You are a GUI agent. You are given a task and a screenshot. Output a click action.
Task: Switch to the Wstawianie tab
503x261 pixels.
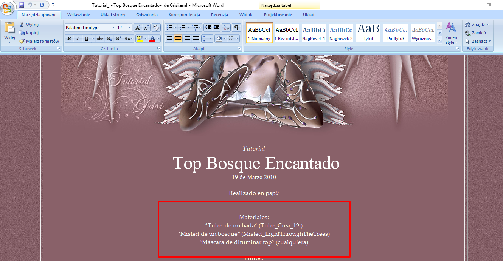pyautogui.click(x=78, y=15)
